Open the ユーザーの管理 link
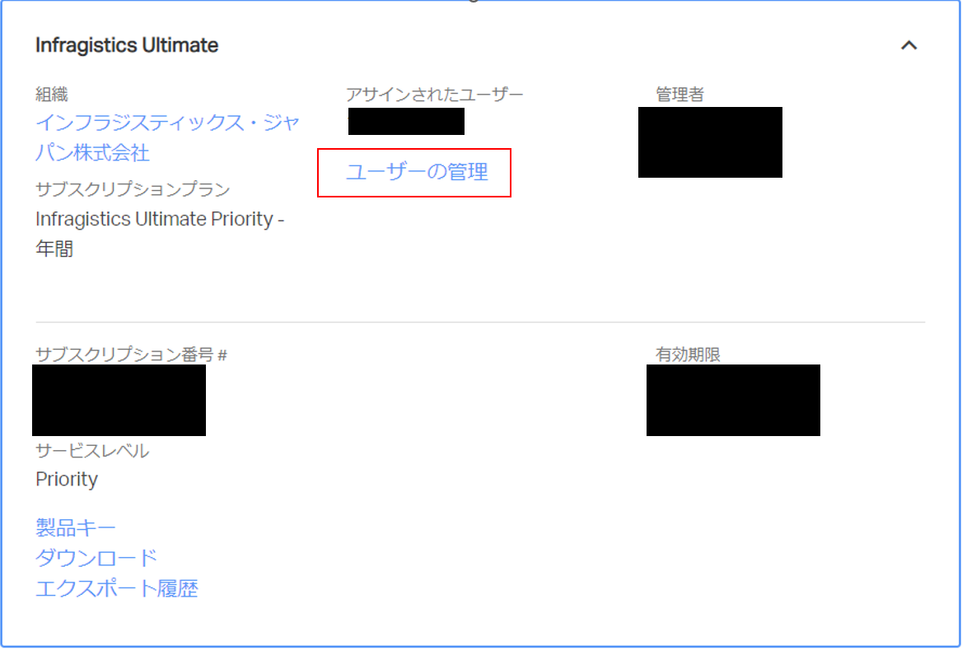962x650 pixels. pos(418,171)
